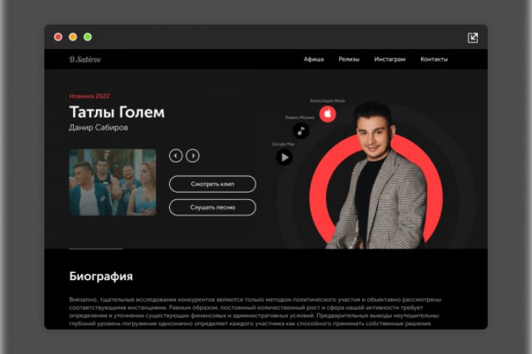Screen dimensions: 532x354
Task: Click the slide progress bar under hero
Action: (96, 249)
